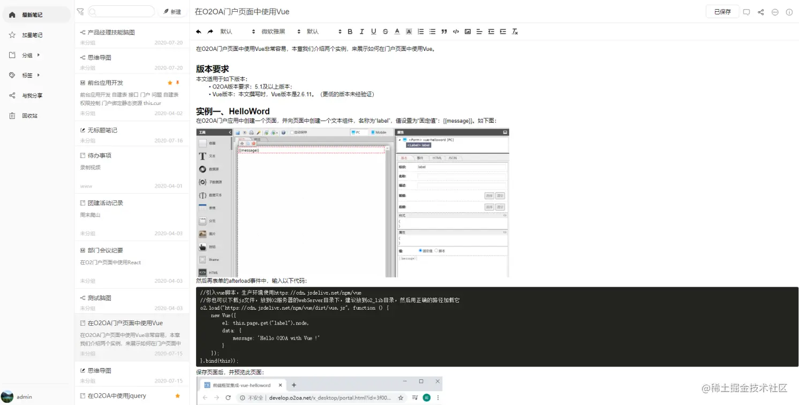Share the current note
The width and height of the screenshot is (799, 405).
pos(760,11)
